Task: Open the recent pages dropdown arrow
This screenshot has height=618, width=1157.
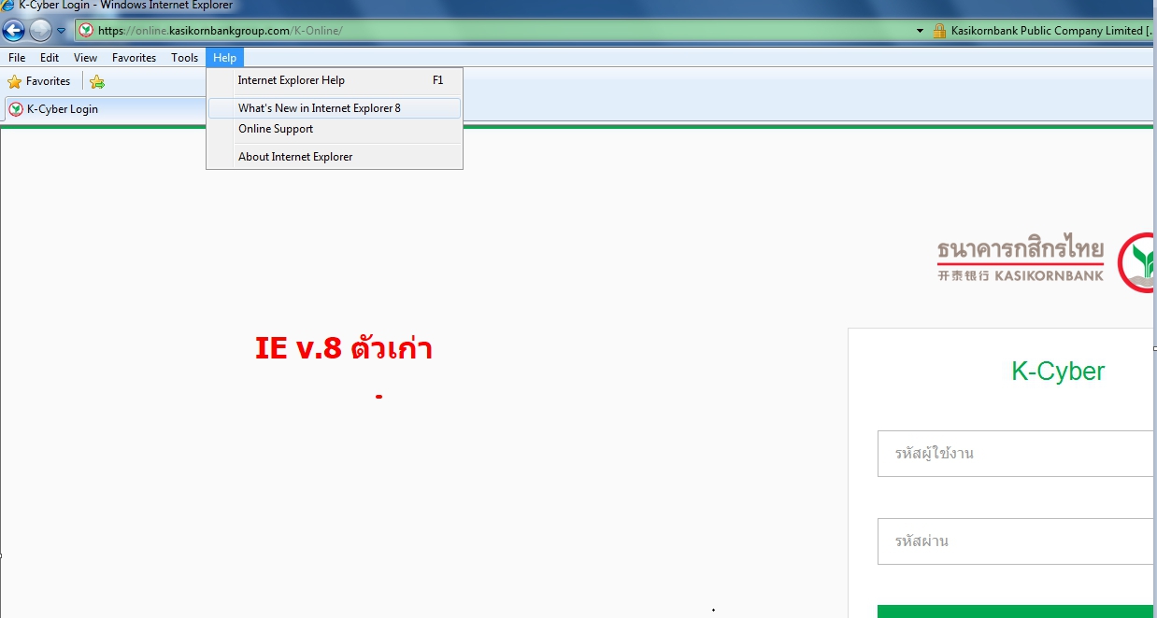Action: coord(62,31)
